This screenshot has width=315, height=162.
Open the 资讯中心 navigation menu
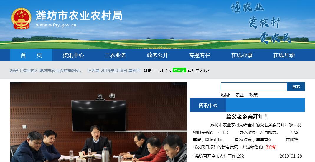[73, 55]
